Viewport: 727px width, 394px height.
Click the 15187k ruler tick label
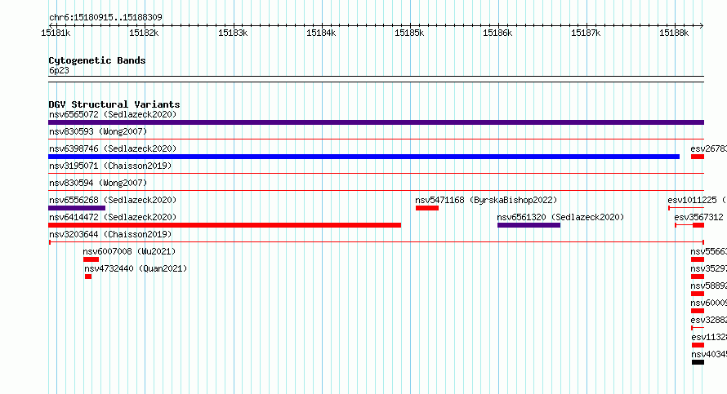click(586, 33)
